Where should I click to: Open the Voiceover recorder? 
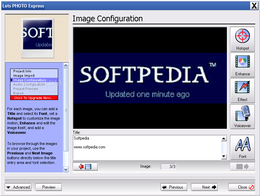click(242, 117)
